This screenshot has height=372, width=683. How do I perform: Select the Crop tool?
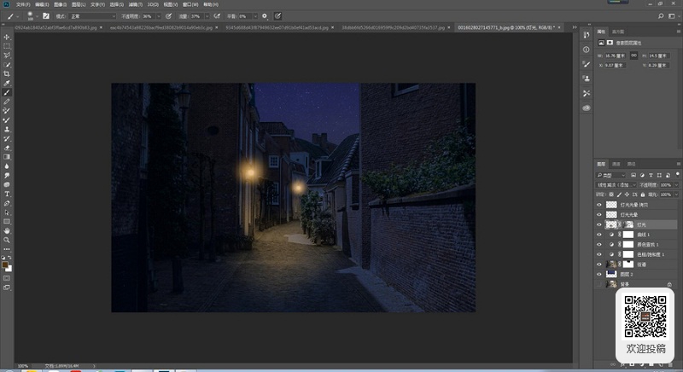click(x=7, y=74)
